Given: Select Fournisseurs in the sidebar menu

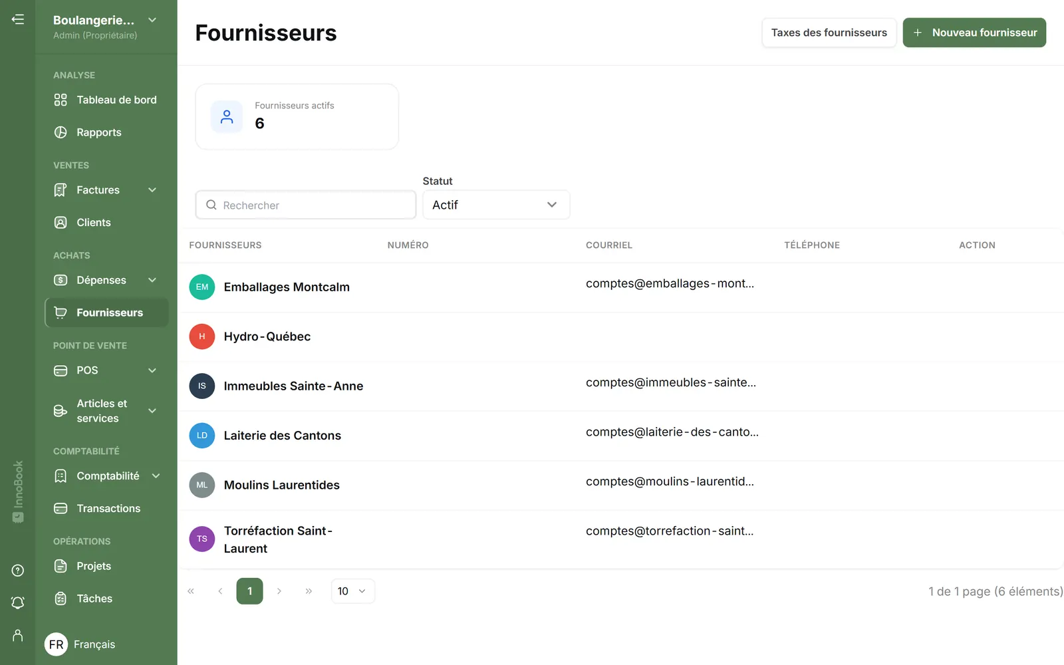Looking at the screenshot, I should point(106,313).
